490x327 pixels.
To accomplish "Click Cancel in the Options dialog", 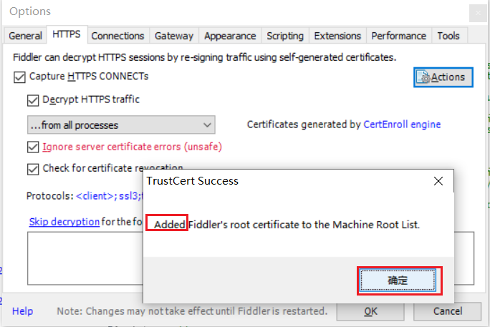I will tap(448, 311).
